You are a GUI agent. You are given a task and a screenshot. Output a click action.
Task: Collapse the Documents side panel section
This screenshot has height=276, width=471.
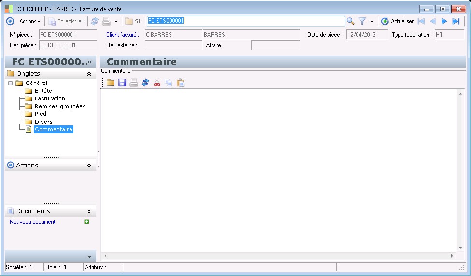point(89,211)
